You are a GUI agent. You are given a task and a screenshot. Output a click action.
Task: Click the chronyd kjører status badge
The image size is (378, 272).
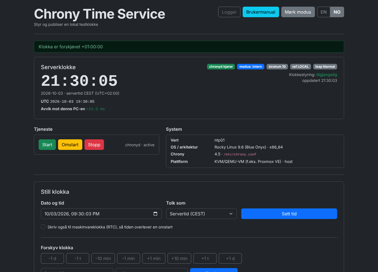click(x=221, y=67)
